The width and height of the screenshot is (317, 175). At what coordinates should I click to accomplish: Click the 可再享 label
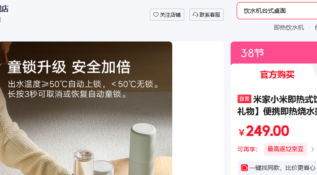tap(248, 149)
